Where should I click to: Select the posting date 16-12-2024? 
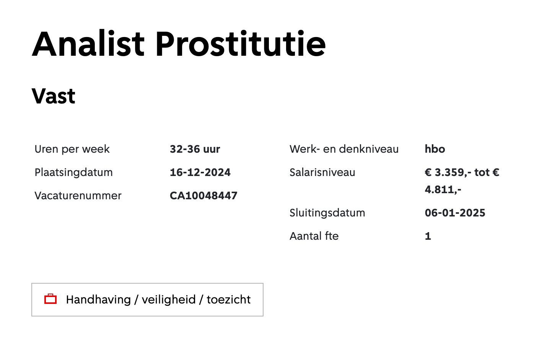(200, 172)
